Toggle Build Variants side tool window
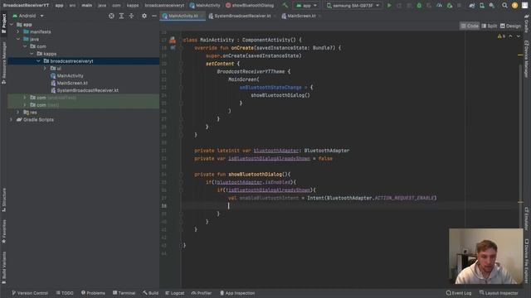531x298 pixels. point(4,267)
